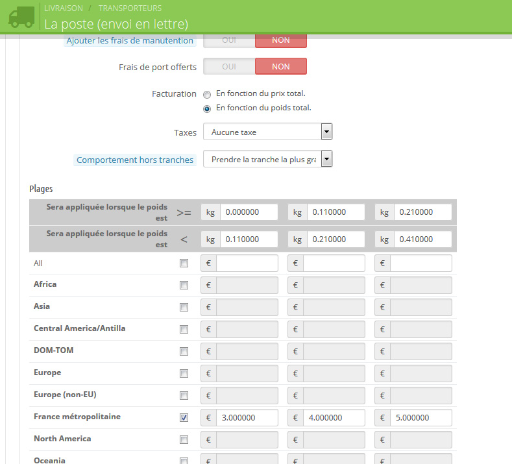Click the Oceania row label

click(x=49, y=460)
